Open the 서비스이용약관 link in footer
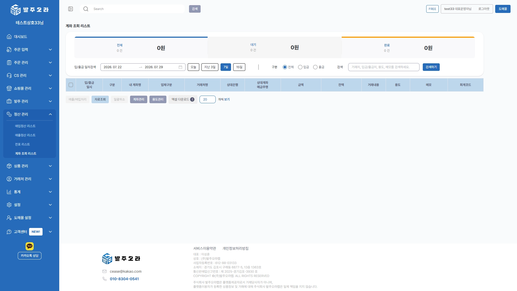517x291 pixels. pyautogui.click(x=205, y=248)
